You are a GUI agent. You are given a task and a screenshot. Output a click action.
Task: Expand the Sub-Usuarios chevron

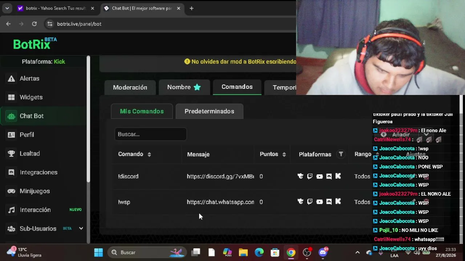coord(81,228)
